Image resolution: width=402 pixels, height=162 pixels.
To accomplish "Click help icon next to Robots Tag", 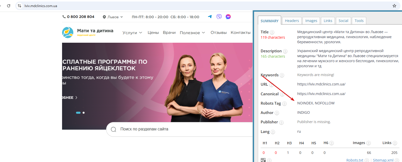I will tap(284, 104).
